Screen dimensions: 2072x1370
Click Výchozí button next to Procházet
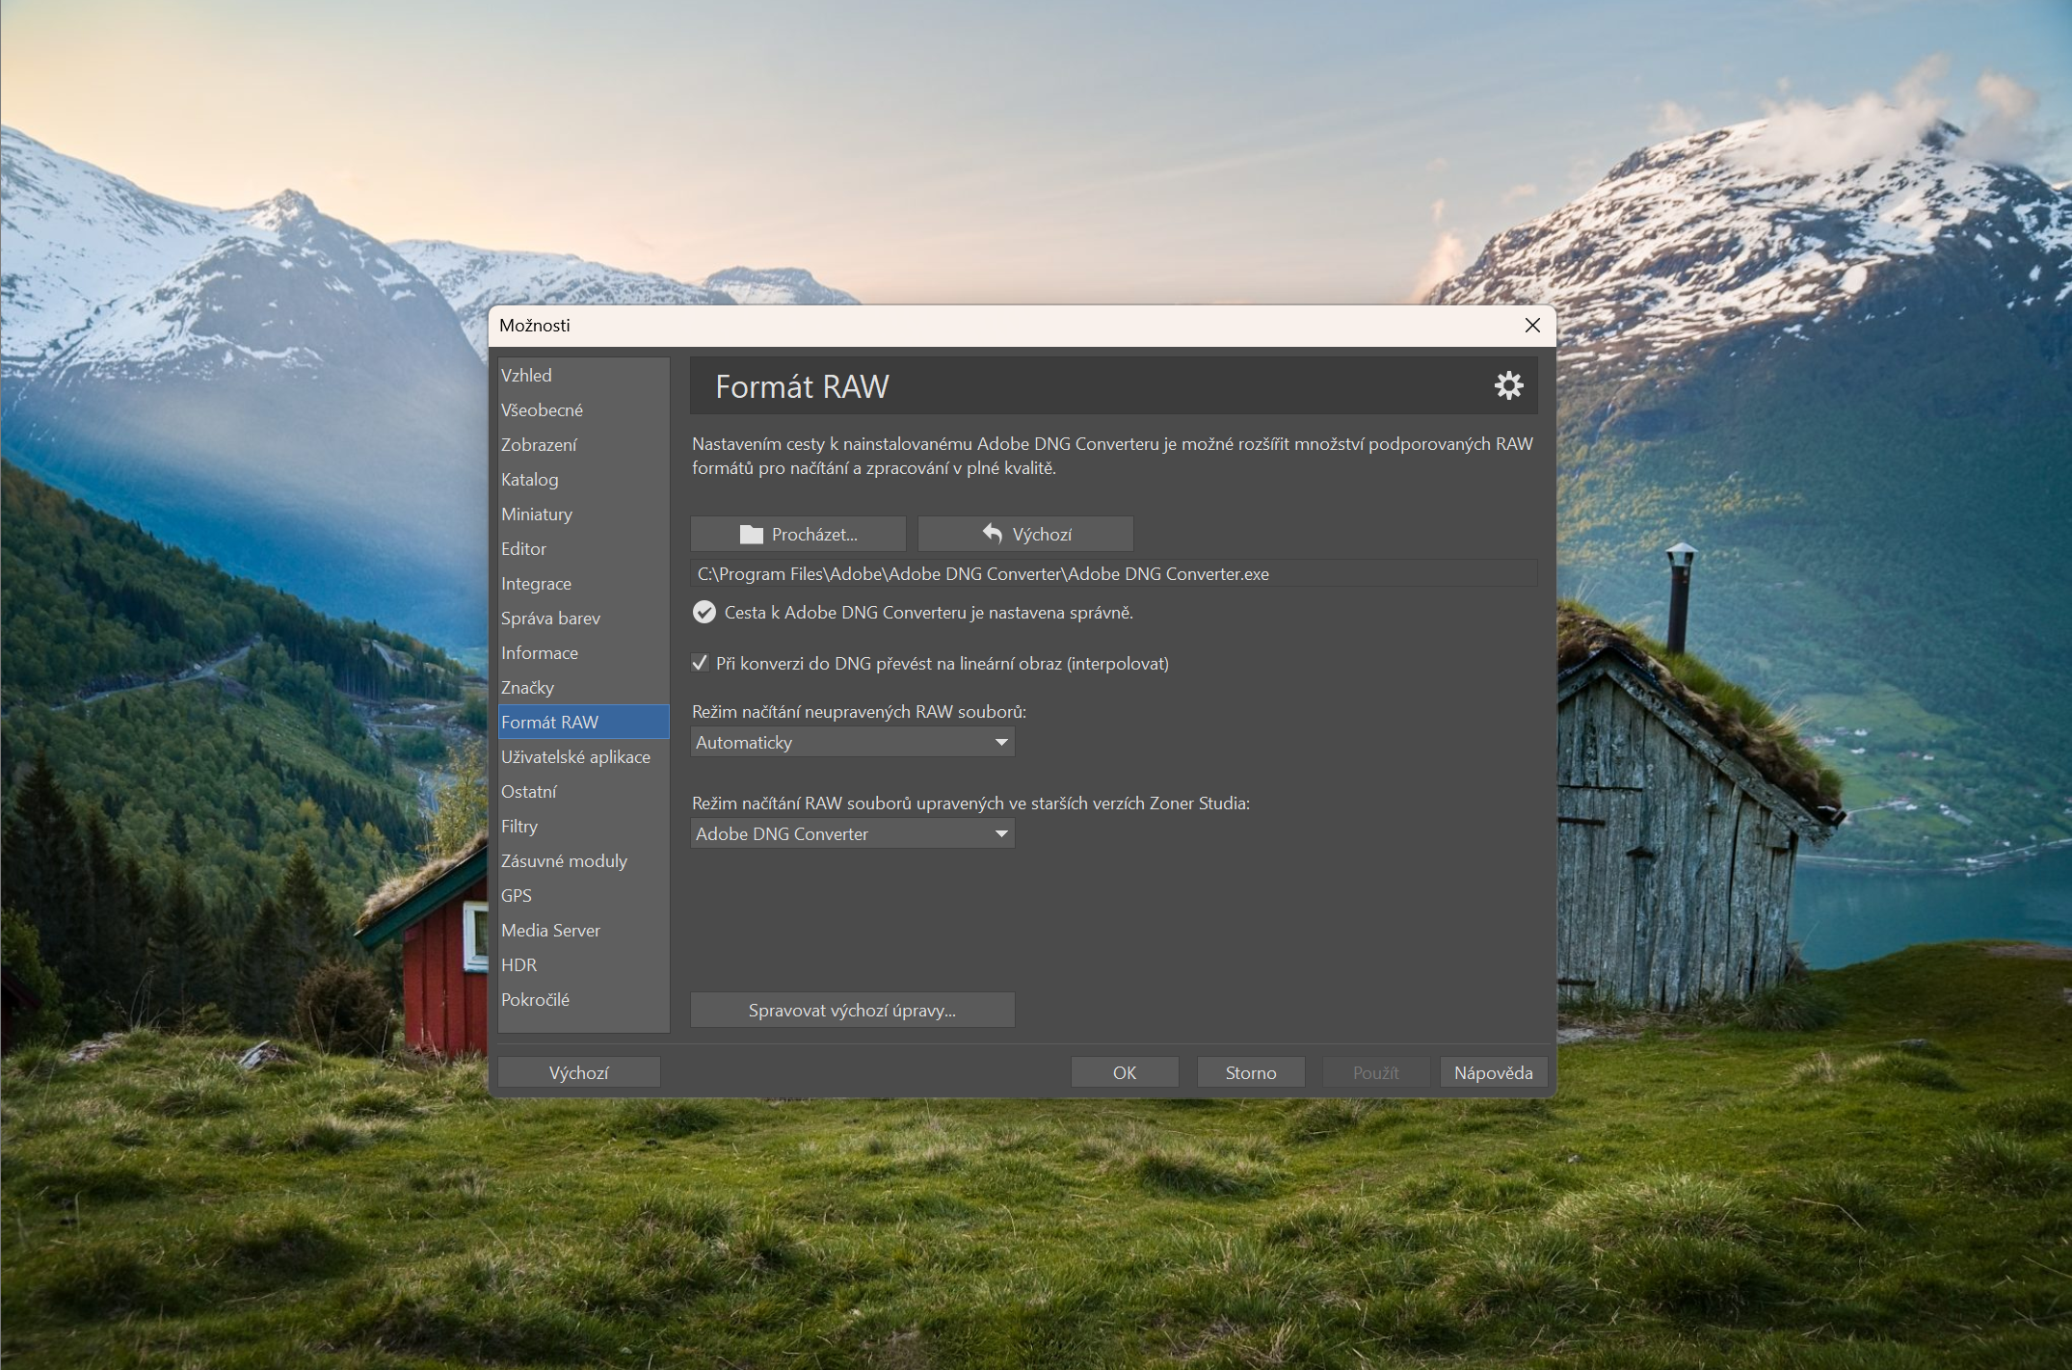pos(1025,534)
